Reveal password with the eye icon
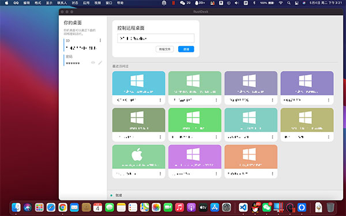Screen dimensions: 346x216 pos(93,63)
